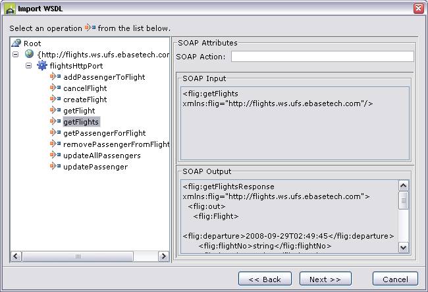
Task: Select the highlighted getFlights operation
Action: click(x=81, y=122)
